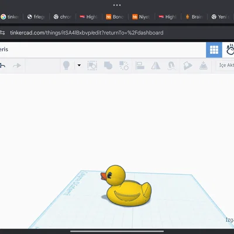Click the Mirror tool icon
234x234 pixels.
point(156,66)
